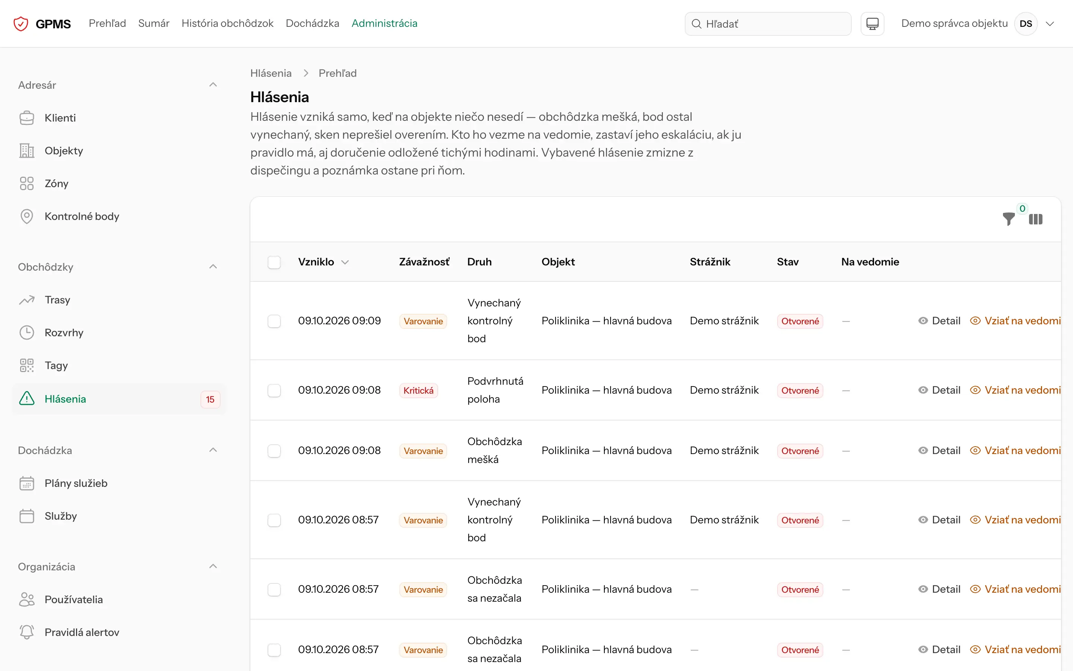Toggle the select-all checkbox in table header

tap(274, 262)
